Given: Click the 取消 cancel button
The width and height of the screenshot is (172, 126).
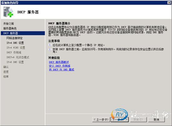Looking at the screenshot, I should coord(156,119).
